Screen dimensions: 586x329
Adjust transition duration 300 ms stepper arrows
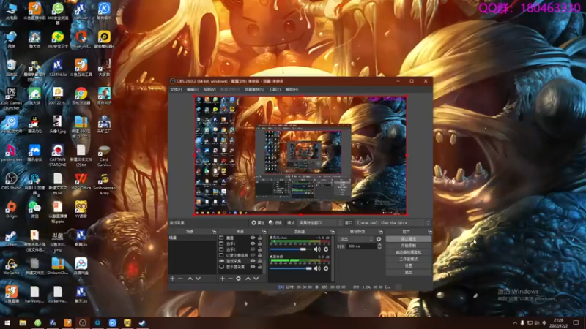[x=379, y=246]
